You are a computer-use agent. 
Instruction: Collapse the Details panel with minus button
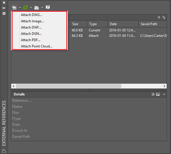[164, 94]
